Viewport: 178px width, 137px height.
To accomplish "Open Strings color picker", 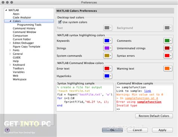I will [108, 48].
